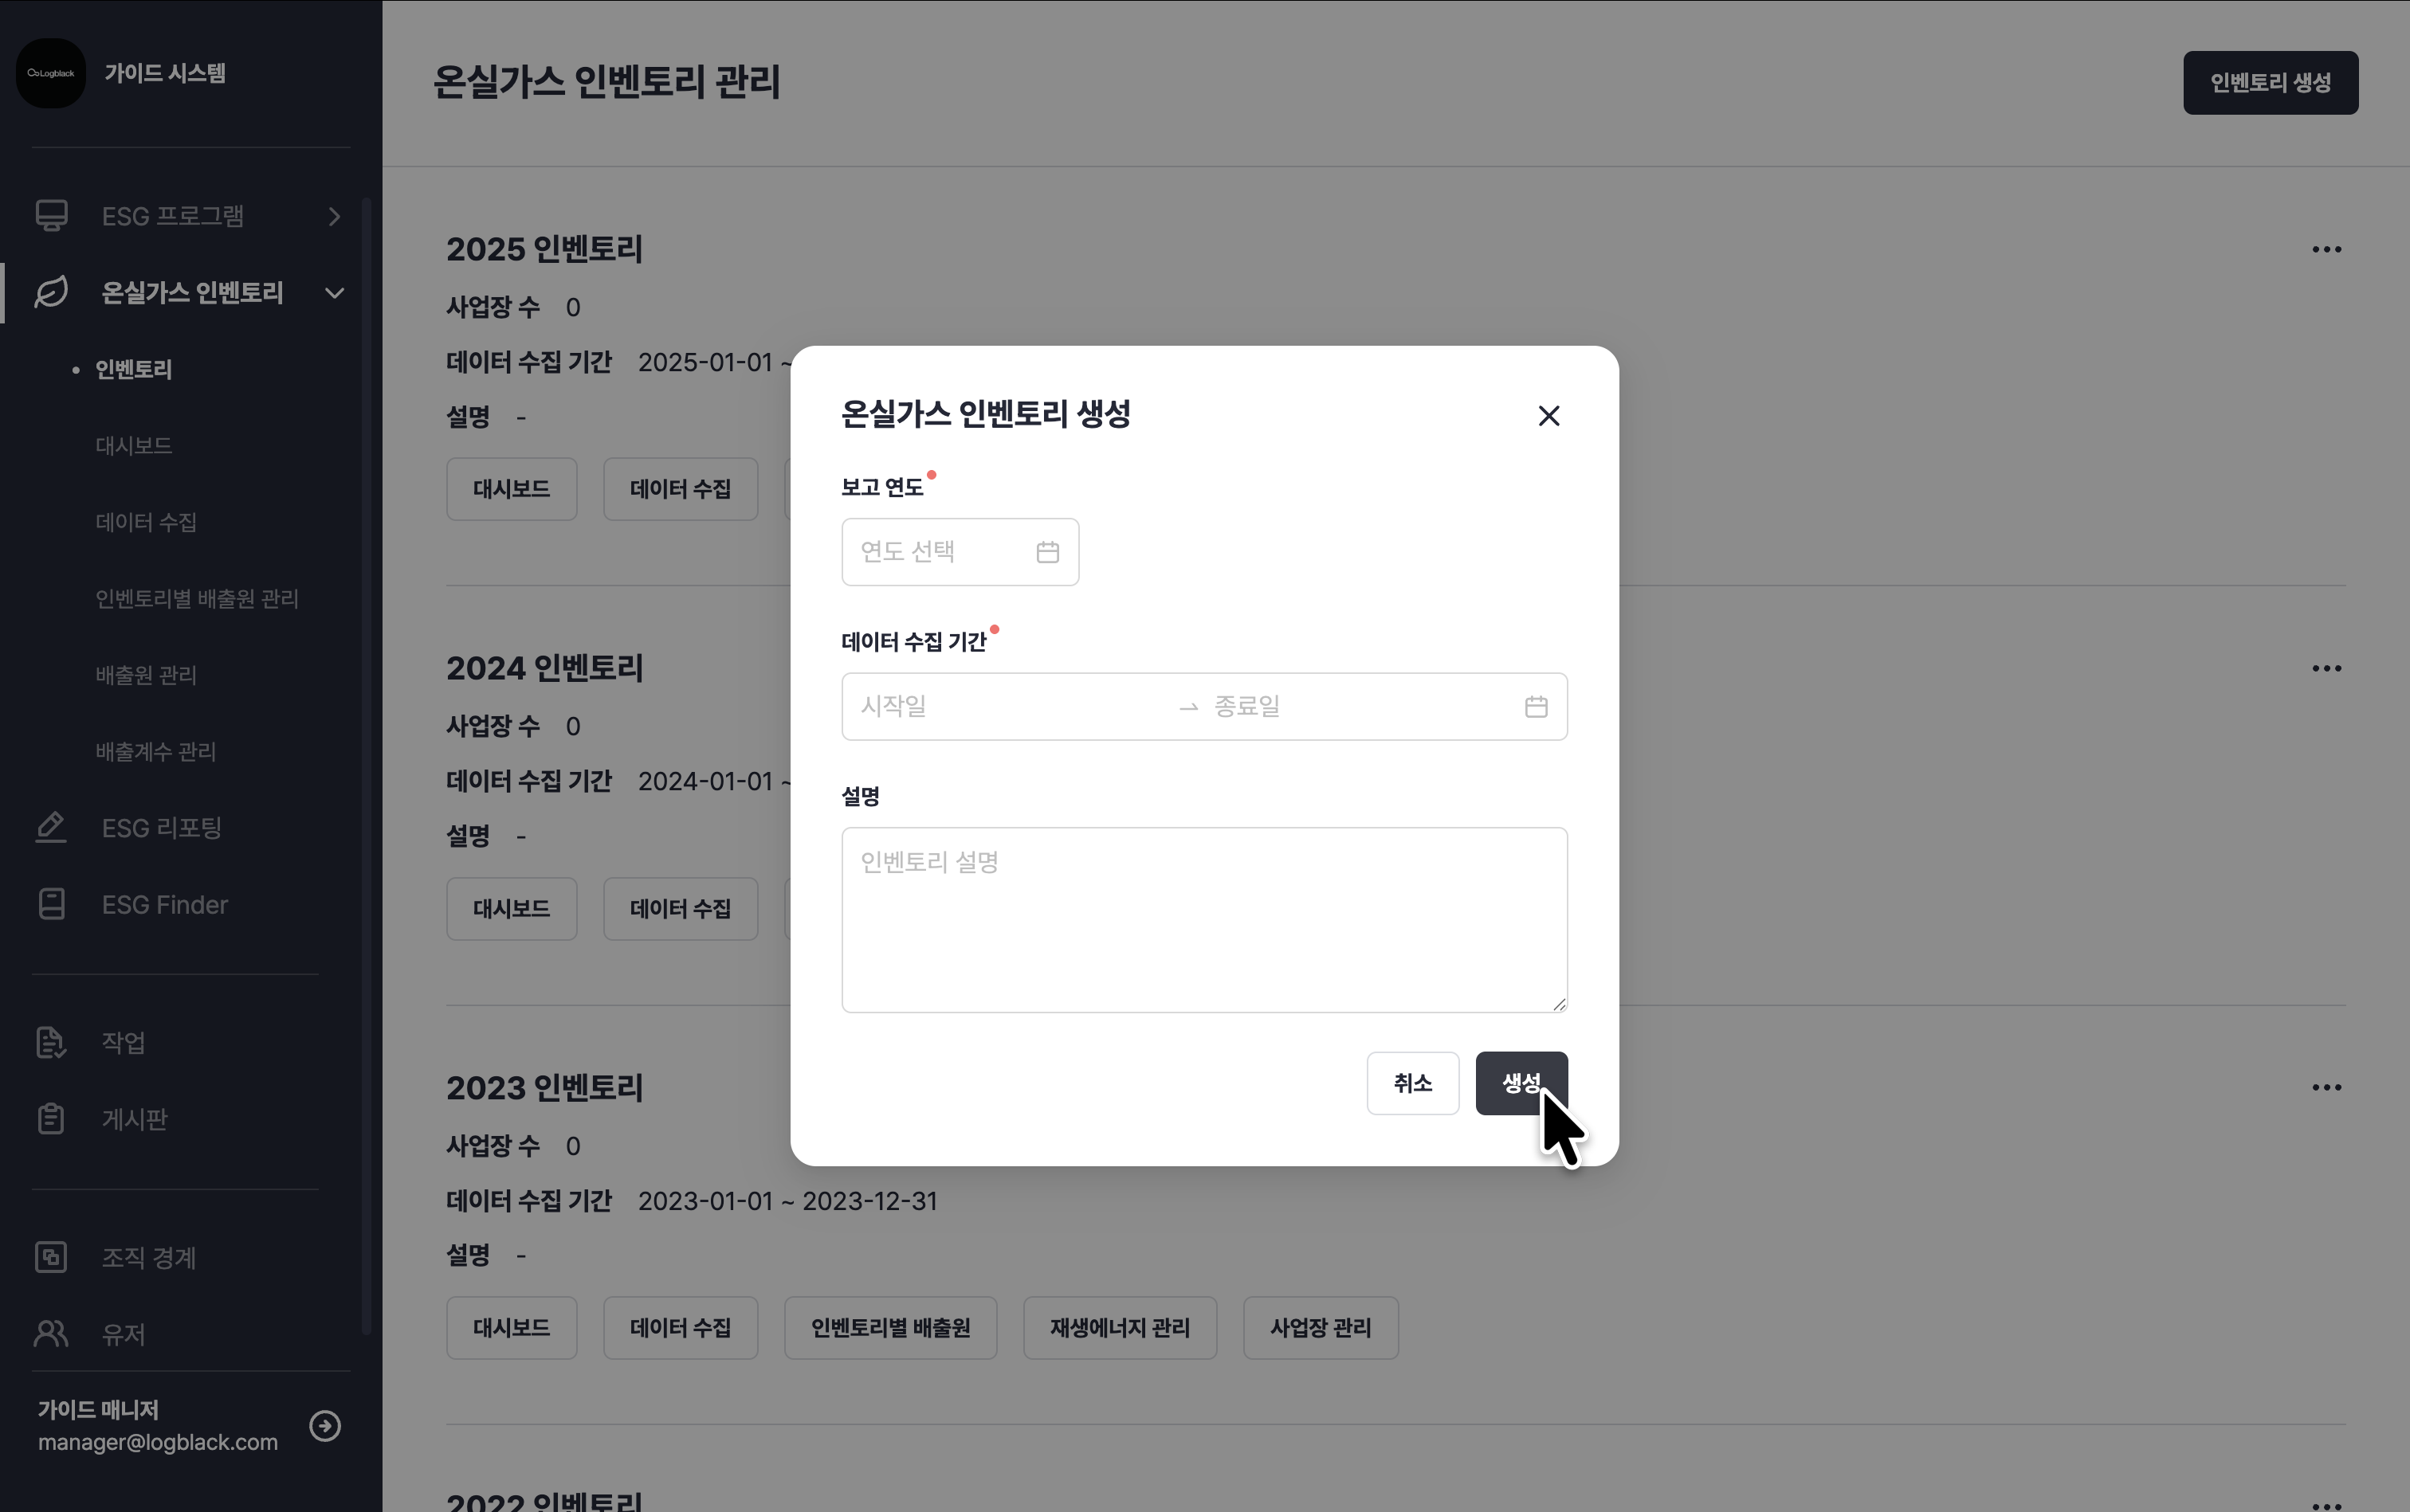The width and height of the screenshot is (2410, 1512).
Task: Go to ESG Finder menu item
Action: point(164,905)
